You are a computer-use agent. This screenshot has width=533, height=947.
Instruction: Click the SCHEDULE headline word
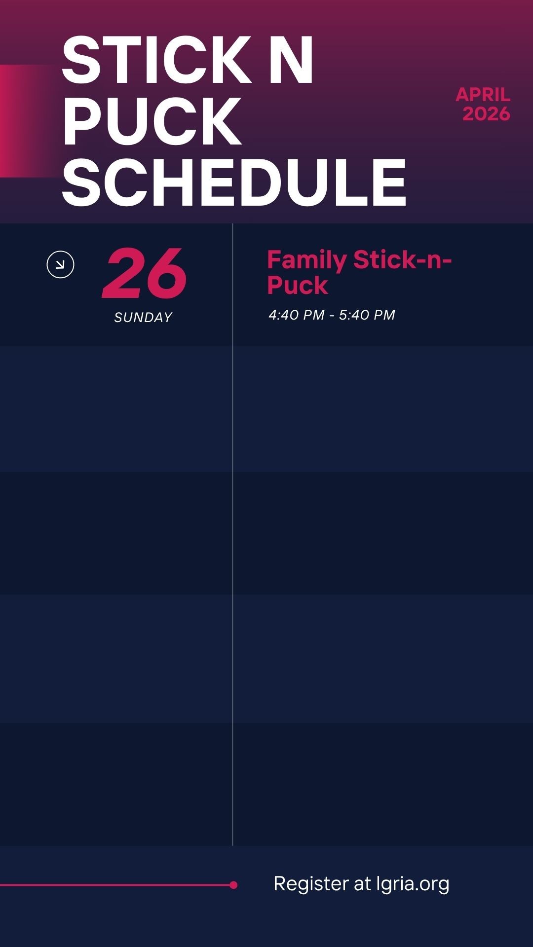234,182
